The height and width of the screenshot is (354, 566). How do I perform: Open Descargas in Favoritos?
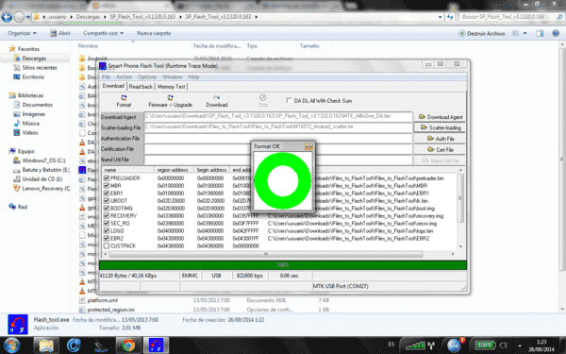click(29, 59)
